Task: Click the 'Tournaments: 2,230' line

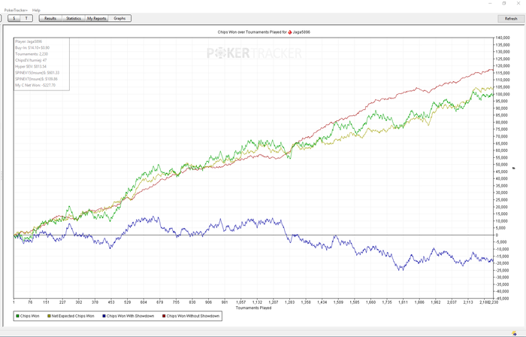Action: pyautogui.click(x=32, y=54)
